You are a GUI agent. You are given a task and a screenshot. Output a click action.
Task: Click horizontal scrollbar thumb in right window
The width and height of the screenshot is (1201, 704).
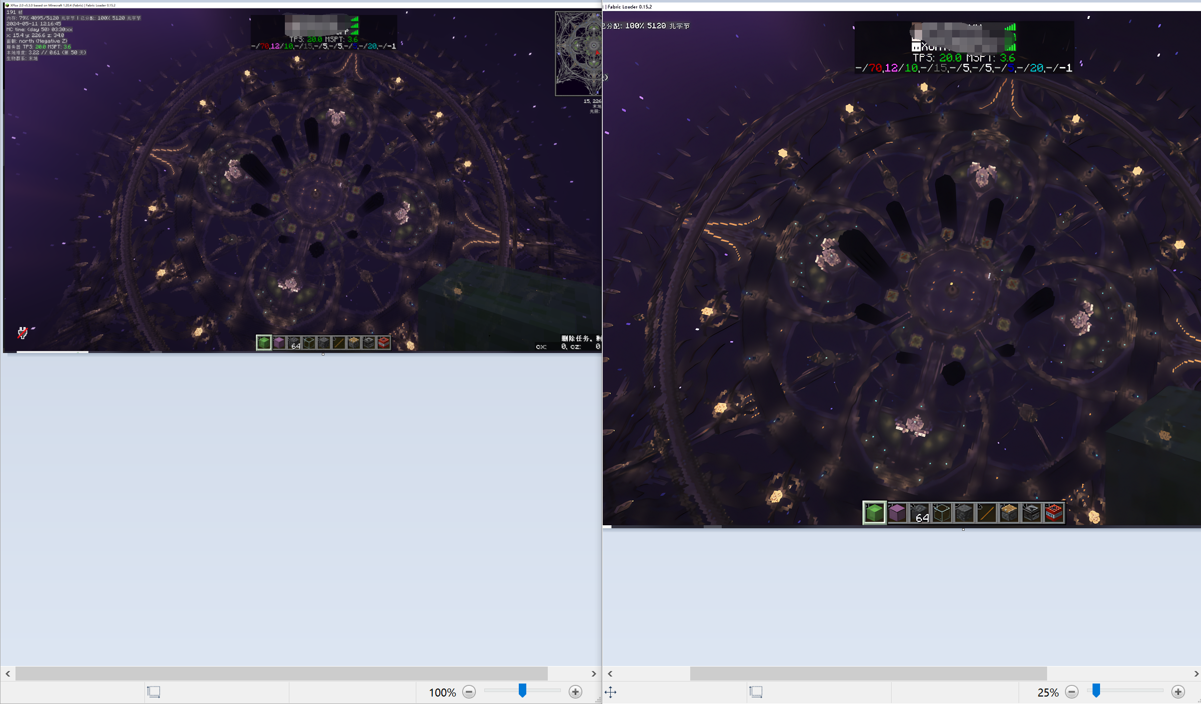tap(868, 674)
